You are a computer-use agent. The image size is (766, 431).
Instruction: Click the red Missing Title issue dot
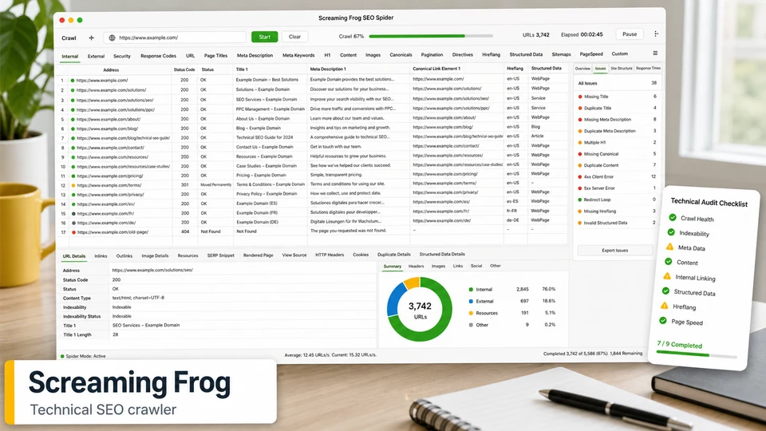coord(580,97)
